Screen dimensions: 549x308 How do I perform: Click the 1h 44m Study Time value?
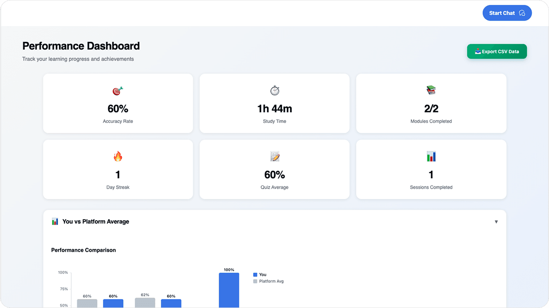point(274,109)
